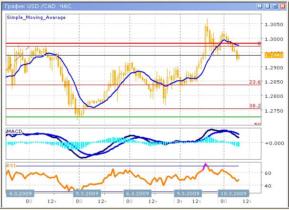Select the RSI indicator label

pyautogui.click(x=10, y=165)
